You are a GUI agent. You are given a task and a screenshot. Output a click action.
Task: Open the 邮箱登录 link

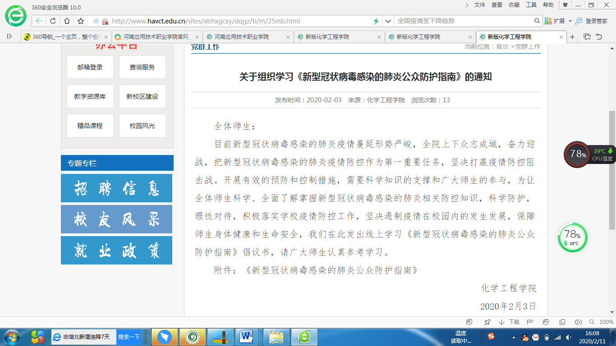90,67
